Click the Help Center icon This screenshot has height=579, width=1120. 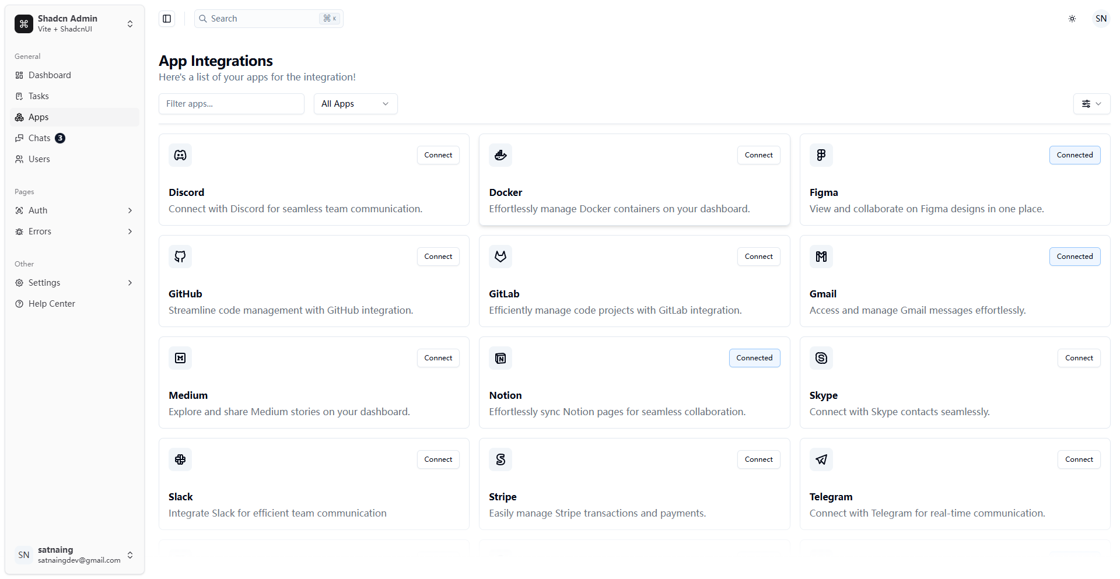point(19,304)
